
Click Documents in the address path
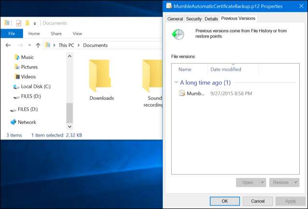click(95, 45)
